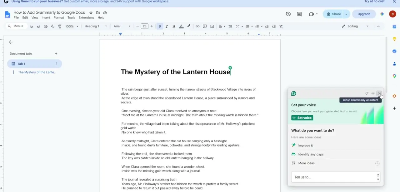This screenshot has height=192, width=400.
Task: Decrease indent
Action: tap(267, 26)
